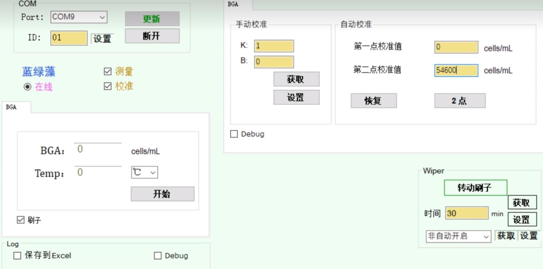Switch to the left BGA measurement tab
543x269 pixels.
[x=11, y=107]
